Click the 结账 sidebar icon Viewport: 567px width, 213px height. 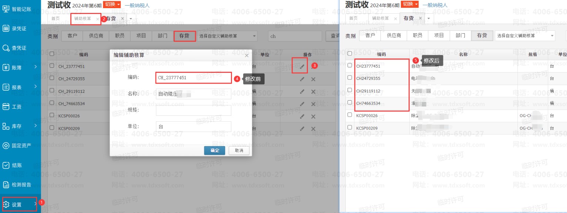click(6, 165)
